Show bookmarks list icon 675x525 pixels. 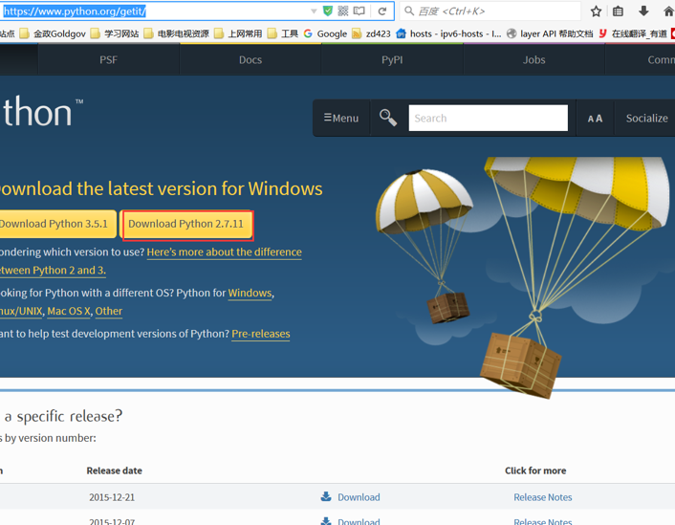click(619, 11)
